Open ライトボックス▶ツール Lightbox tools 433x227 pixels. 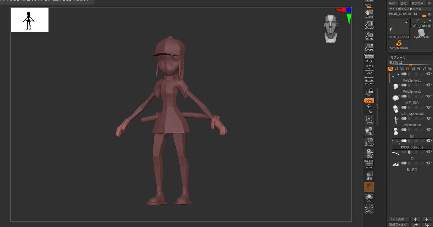(410, 9)
